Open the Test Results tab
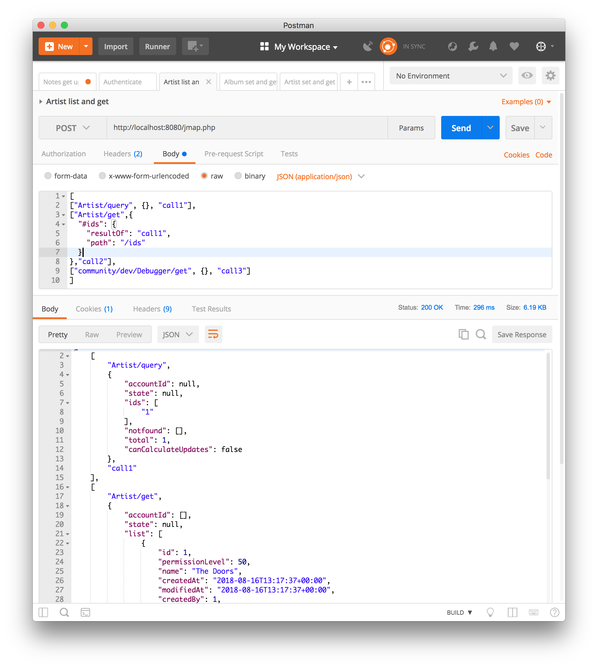Screen dimensions: 598x668 click(x=211, y=309)
